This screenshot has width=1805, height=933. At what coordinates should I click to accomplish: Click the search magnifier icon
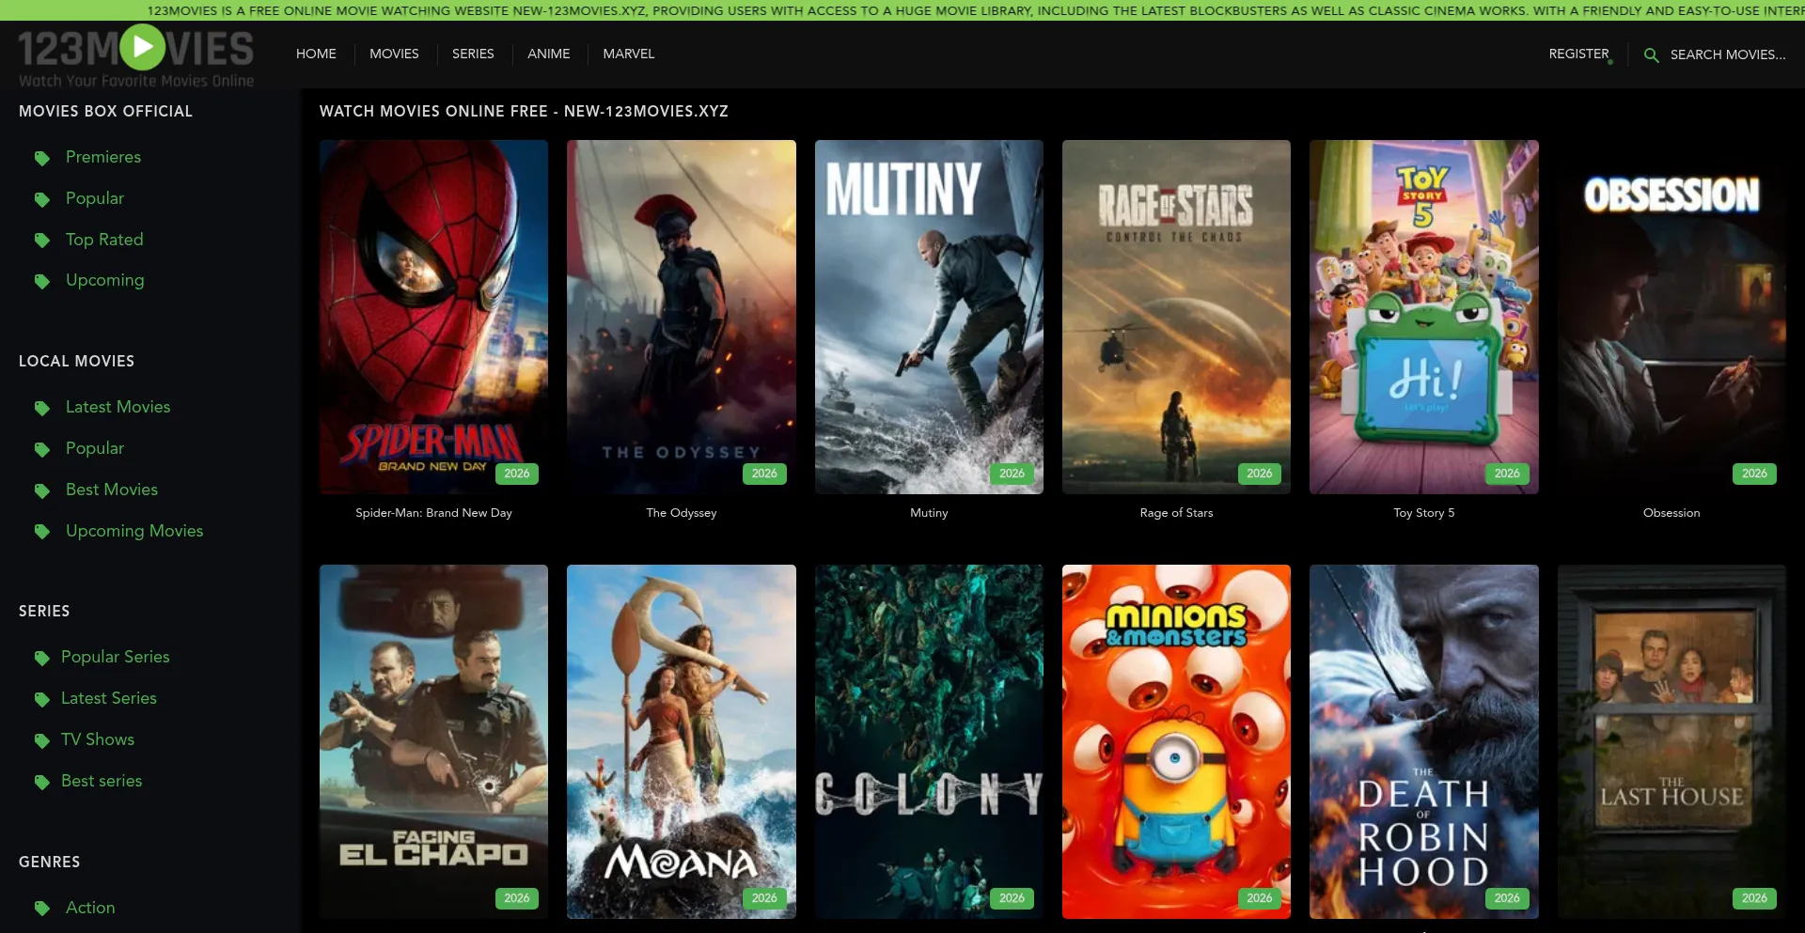click(x=1651, y=55)
